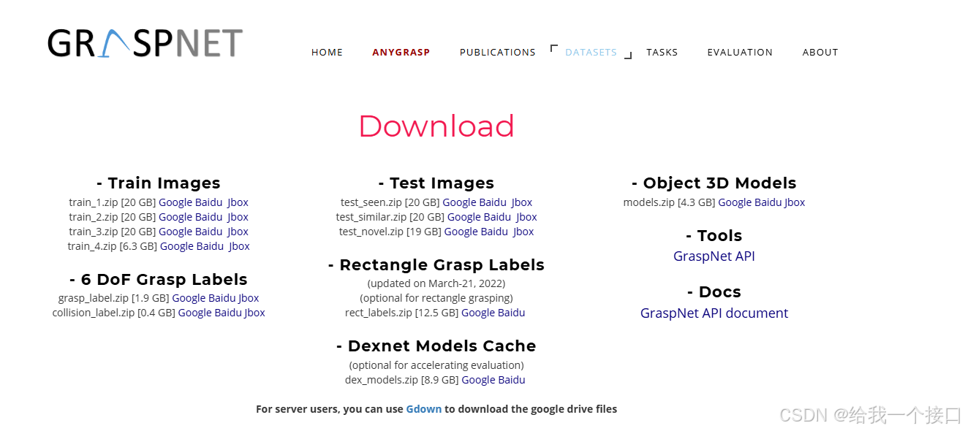965x431 pixels.
Task: Get train_3.zip via Jbox link
Action: [x=238, y=232]
